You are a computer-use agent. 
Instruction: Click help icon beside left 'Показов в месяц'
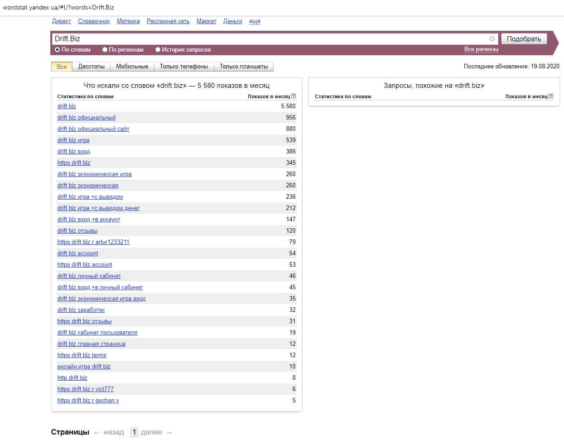[x=294, y=96]
